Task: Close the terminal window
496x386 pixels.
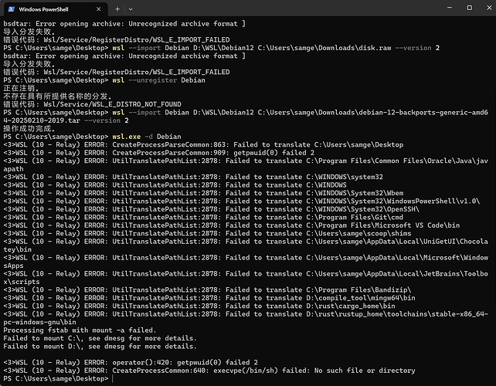Action: (489, 8)
